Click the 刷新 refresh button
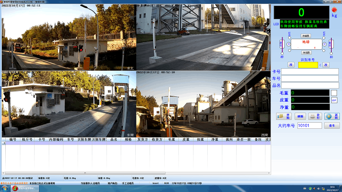Viewport: 342px width, 192px height. [x=300, y=116]
